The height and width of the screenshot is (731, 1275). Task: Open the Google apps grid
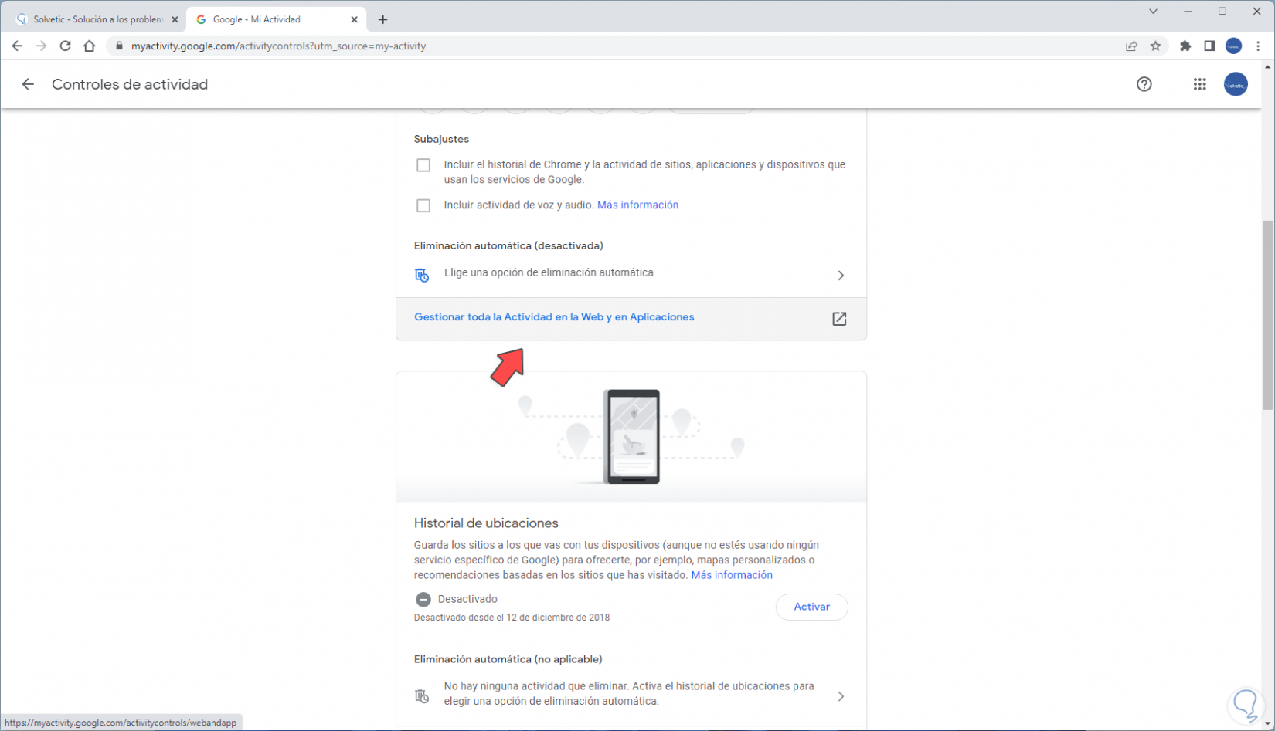click(x=1199, y=84)
